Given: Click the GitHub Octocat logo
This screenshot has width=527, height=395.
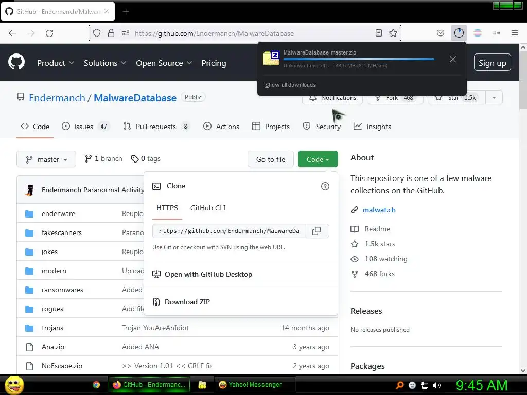Looking at the screenshot, I should tap(16, 62).
